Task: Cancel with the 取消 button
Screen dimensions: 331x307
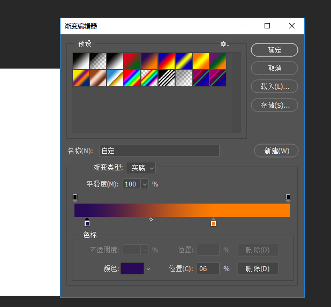Action: [x=274, y=68]
